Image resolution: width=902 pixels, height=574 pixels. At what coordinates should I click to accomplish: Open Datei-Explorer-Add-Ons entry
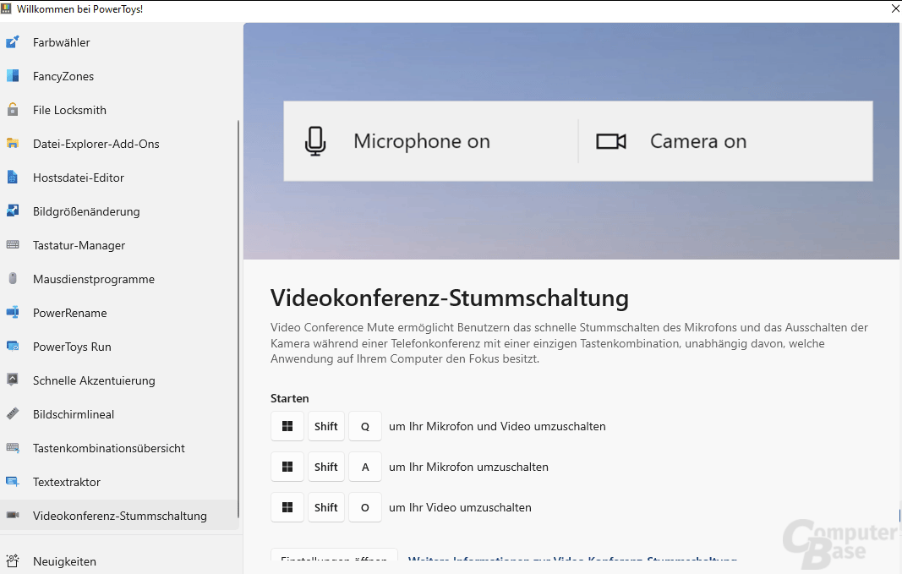119,144
